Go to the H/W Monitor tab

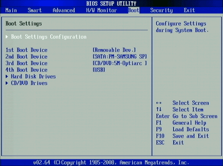click(x=101, y=11)
